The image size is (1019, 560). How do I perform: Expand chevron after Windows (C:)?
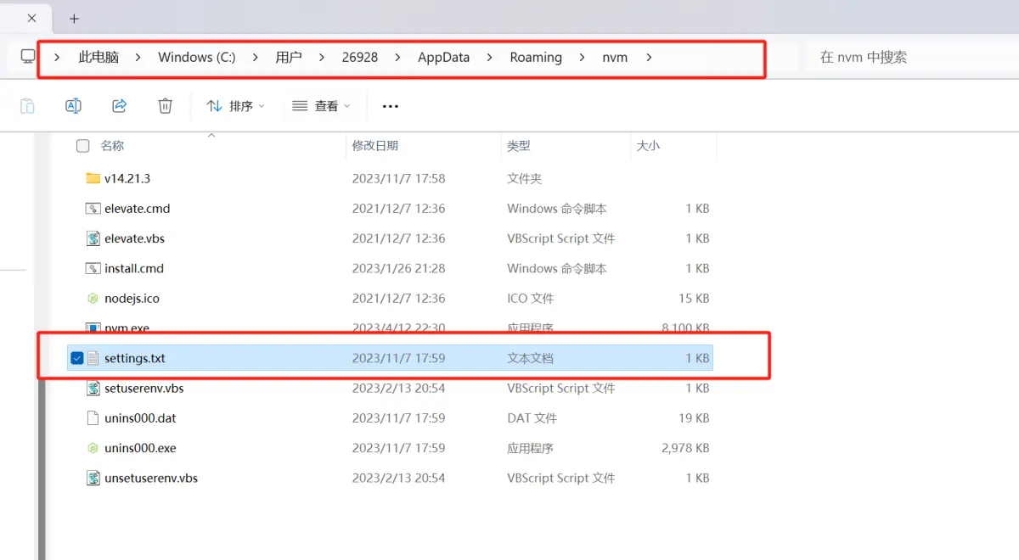coord(256,58)
